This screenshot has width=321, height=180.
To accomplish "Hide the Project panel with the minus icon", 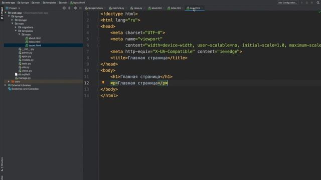I will [80, 8].
